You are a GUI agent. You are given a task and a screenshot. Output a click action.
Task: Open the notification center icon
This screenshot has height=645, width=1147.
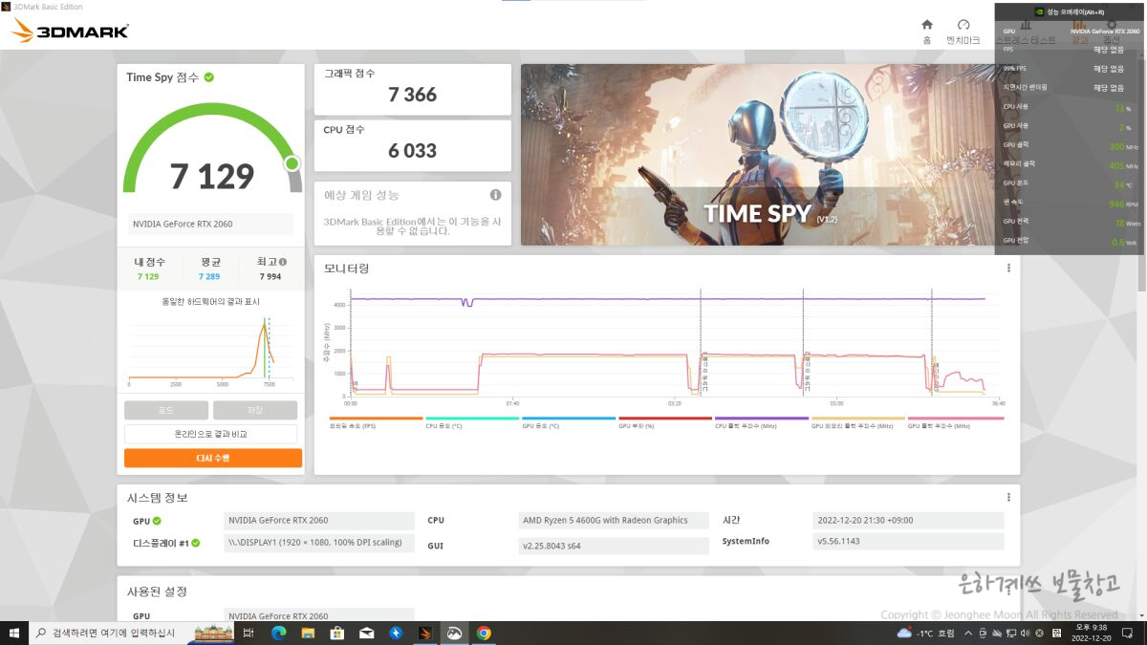click(x=1127, y=633)
